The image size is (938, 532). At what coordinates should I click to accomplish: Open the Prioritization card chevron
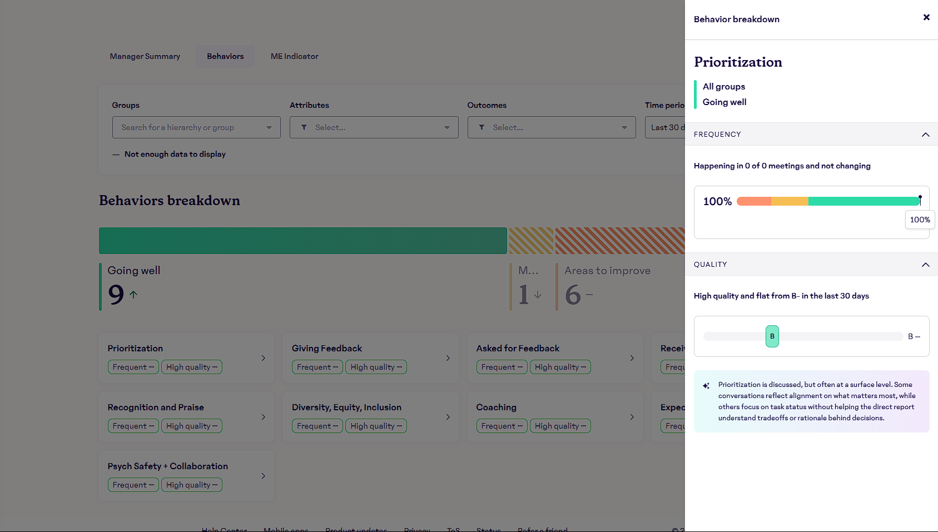tap(264, 358)
